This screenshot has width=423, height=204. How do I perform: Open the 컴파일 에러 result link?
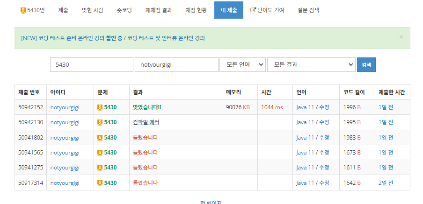(x=146, y=122)
